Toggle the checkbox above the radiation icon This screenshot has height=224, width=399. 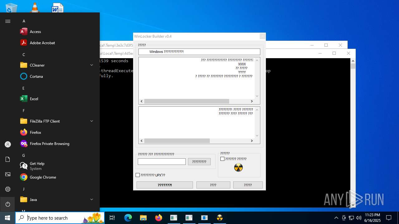(x=222, y=159)
